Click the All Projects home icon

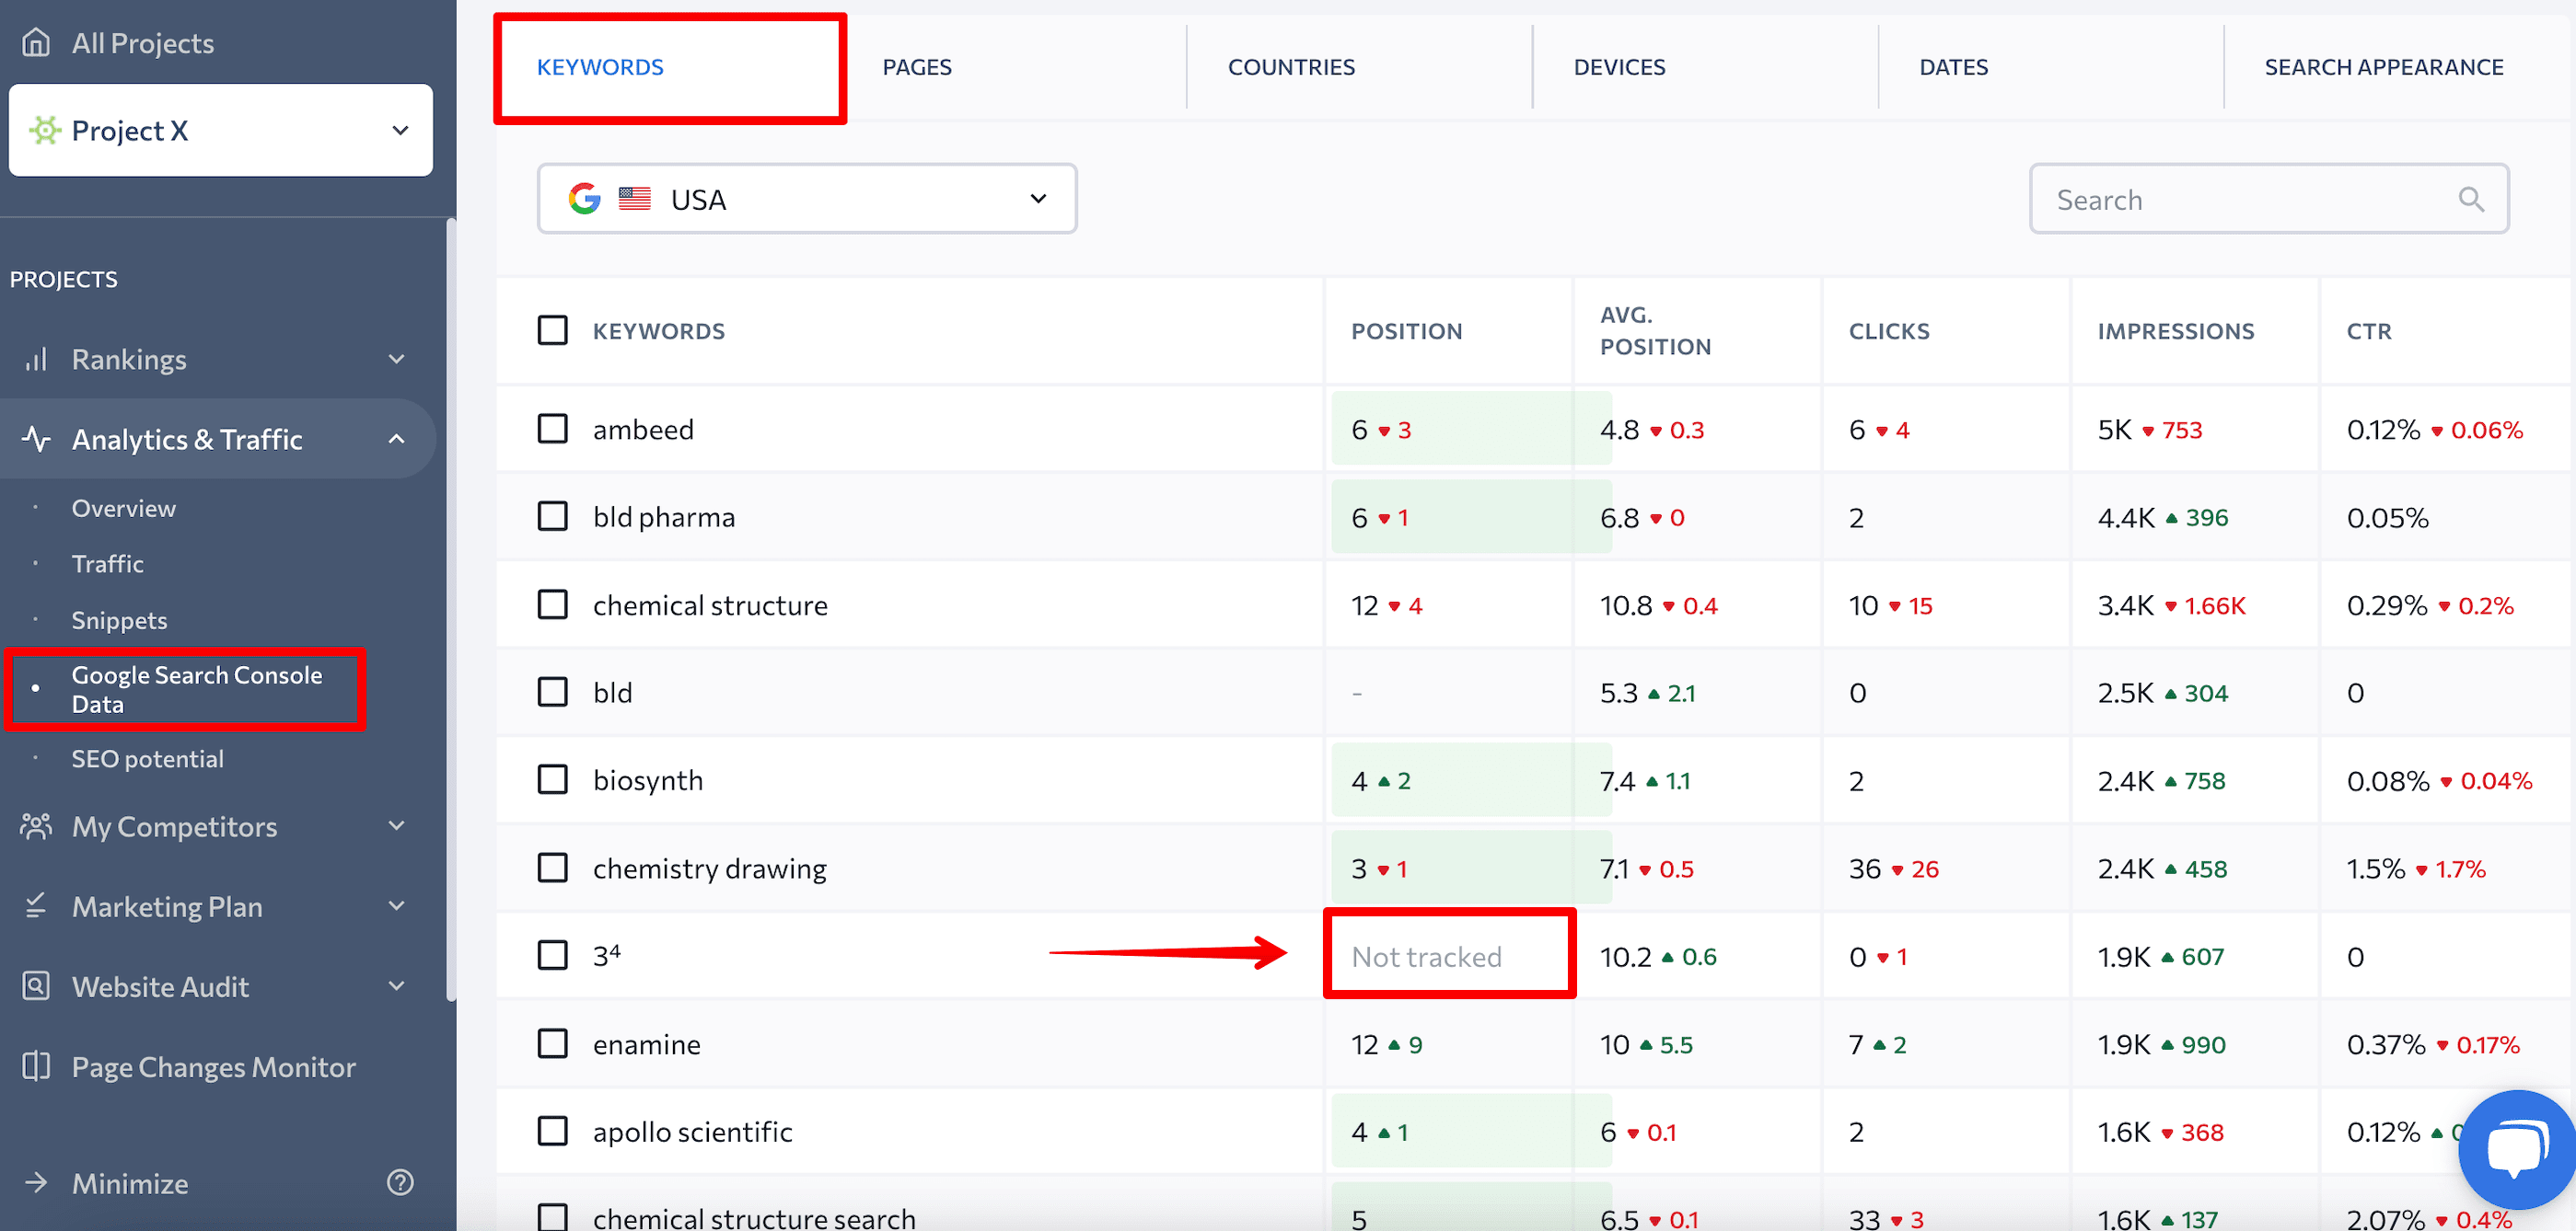click(36, 43)
